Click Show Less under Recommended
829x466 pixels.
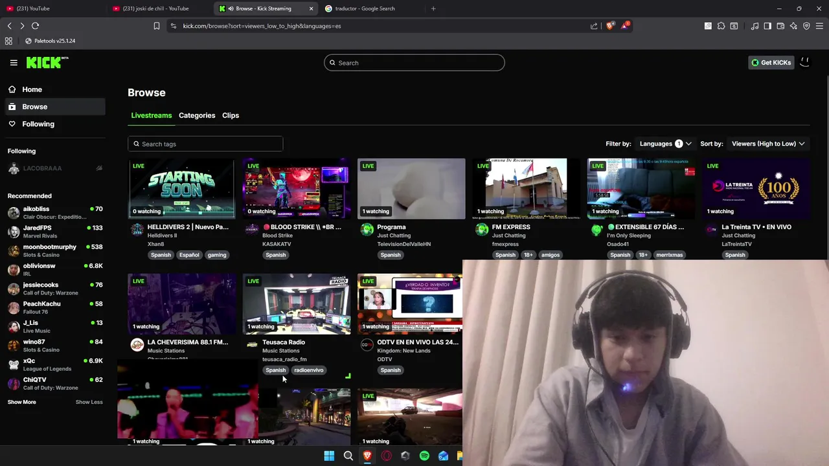(x=89, y=402)
